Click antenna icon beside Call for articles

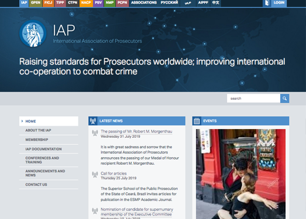(x=95, y=175)
